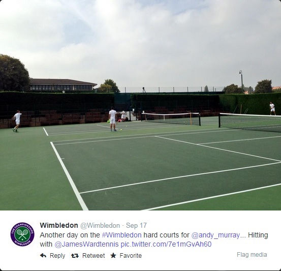
Task: Open the pic.twitter.com/7e1mGvAh60 link
Action: pos(166,244)
